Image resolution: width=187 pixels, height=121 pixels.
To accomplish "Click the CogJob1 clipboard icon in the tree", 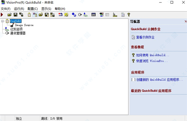I will [7, 21].
